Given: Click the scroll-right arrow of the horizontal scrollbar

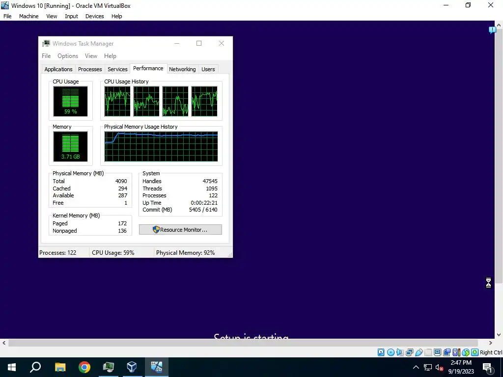Looking at the screenshot, I should point(491,343).
